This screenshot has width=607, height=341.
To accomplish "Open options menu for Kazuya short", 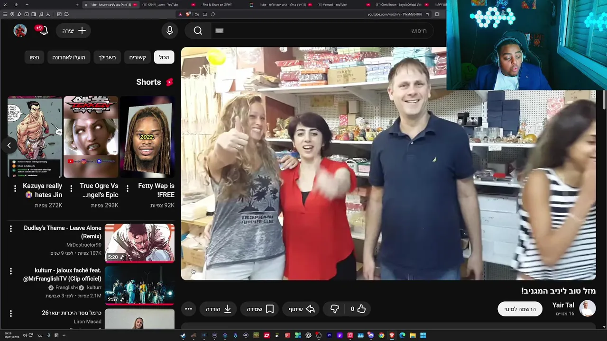I will point(15,188).
